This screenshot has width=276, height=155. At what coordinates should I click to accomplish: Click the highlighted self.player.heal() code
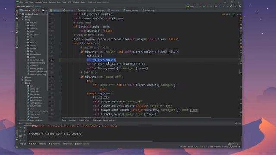pyautogui.click(x=101, y=60)
